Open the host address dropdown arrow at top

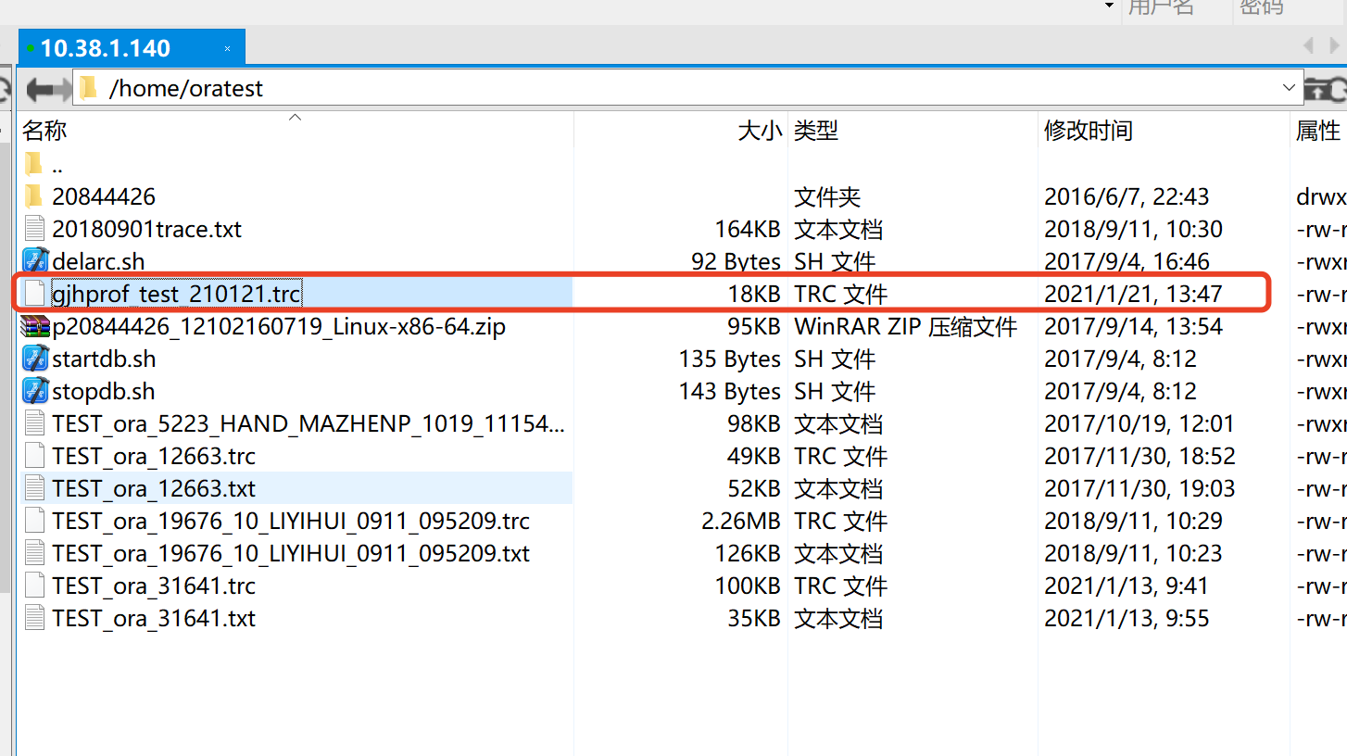[x=1109, y=6]
